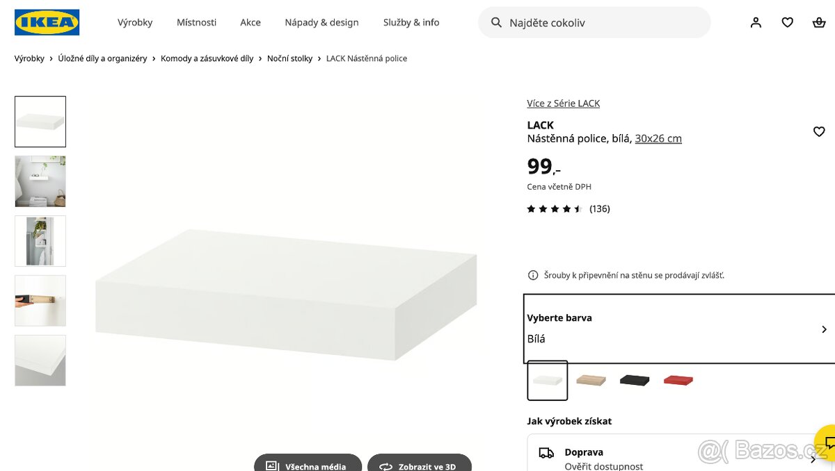Open the Více z Série LACK link

click(x=564, y=103)
